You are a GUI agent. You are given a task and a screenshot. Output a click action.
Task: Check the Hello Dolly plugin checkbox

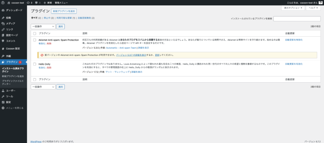pyautogui.click(x=34, y=64)
